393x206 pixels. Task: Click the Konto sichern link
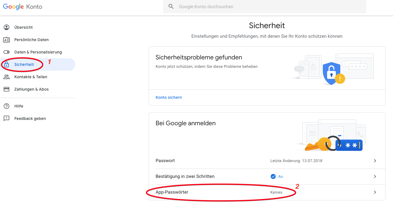click(x=169, y=97)
